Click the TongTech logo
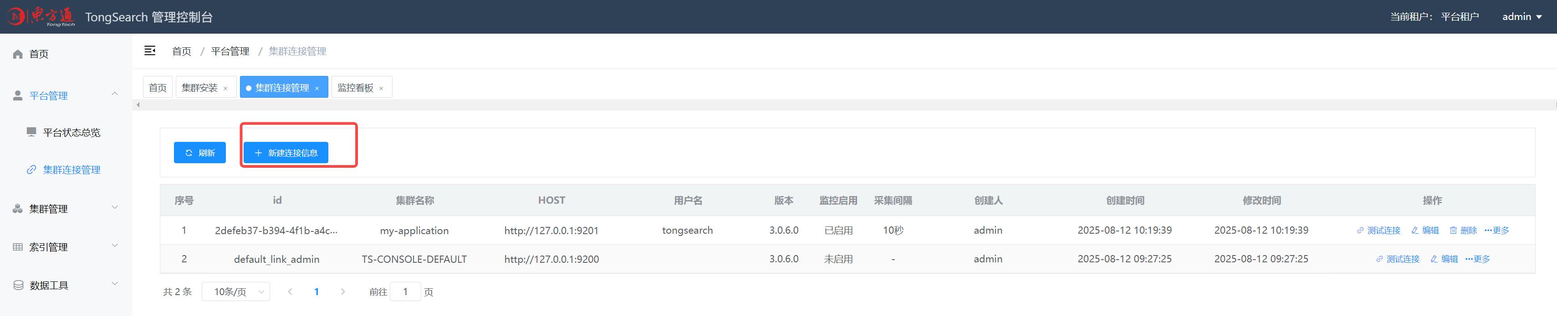 click(x=41, y=17)
